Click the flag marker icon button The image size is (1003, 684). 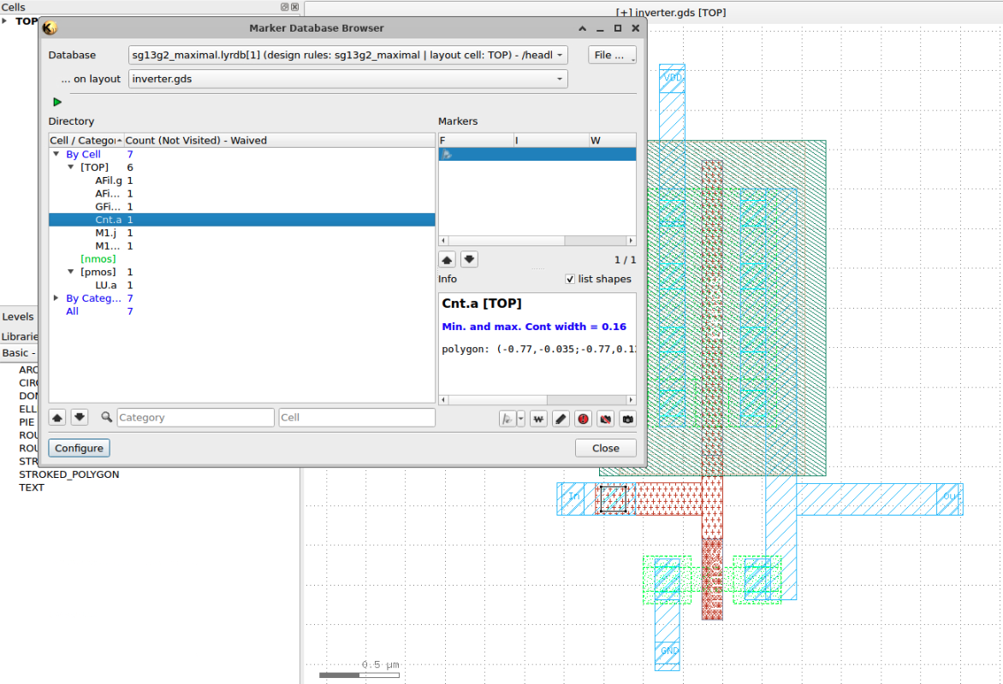507,419
